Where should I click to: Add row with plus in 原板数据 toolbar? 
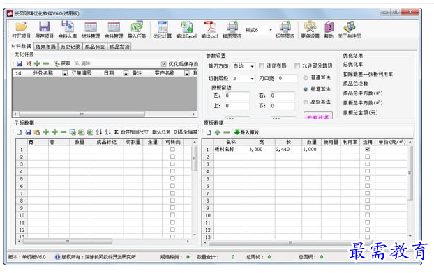pyautogui.click(x=218, y=132)
